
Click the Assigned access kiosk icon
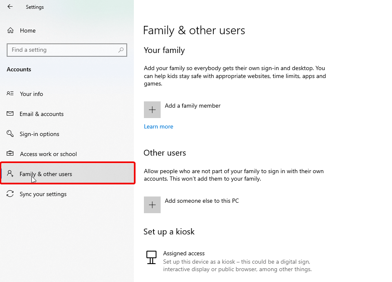(151, 257)
